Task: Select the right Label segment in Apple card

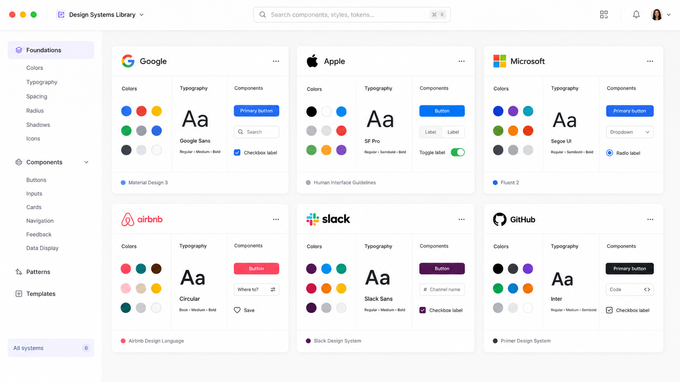Action: tap(453, 132)
